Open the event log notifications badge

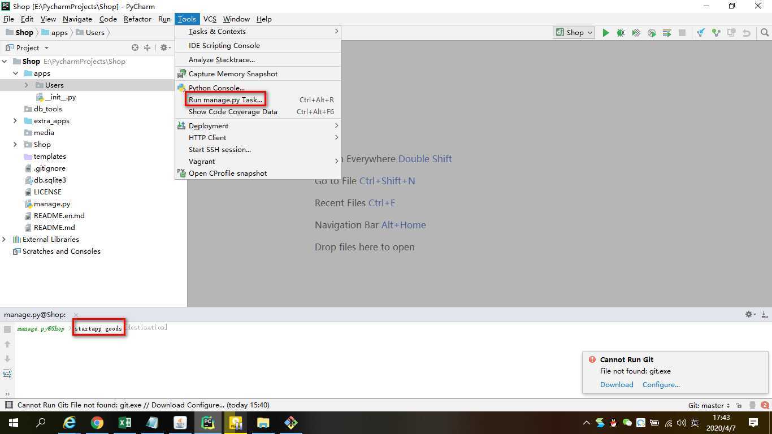(x=766, y=405)
